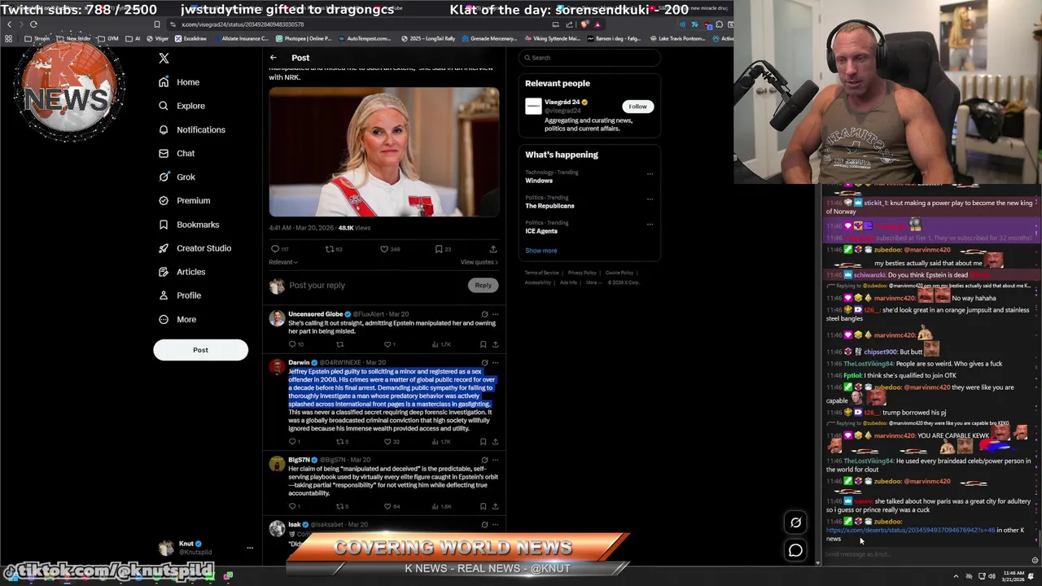Screen dimensions: 1042x586
Task: Open Profile in the sidebar
Action: pyautogui.click(x=180, y=295)
